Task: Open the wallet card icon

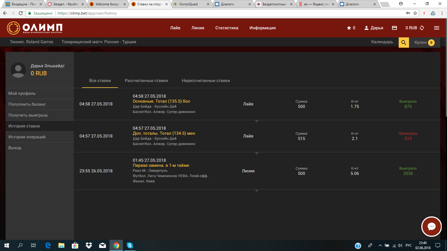Action: click(394, 28)
